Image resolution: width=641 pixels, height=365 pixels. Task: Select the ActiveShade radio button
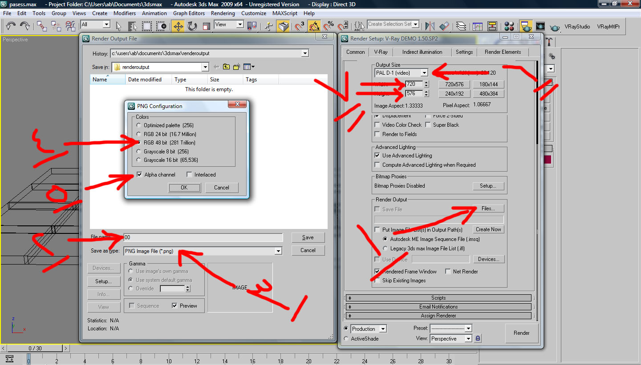[346, 339]
